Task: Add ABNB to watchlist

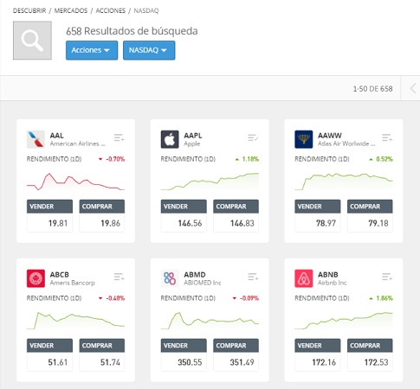Action: 387,277
